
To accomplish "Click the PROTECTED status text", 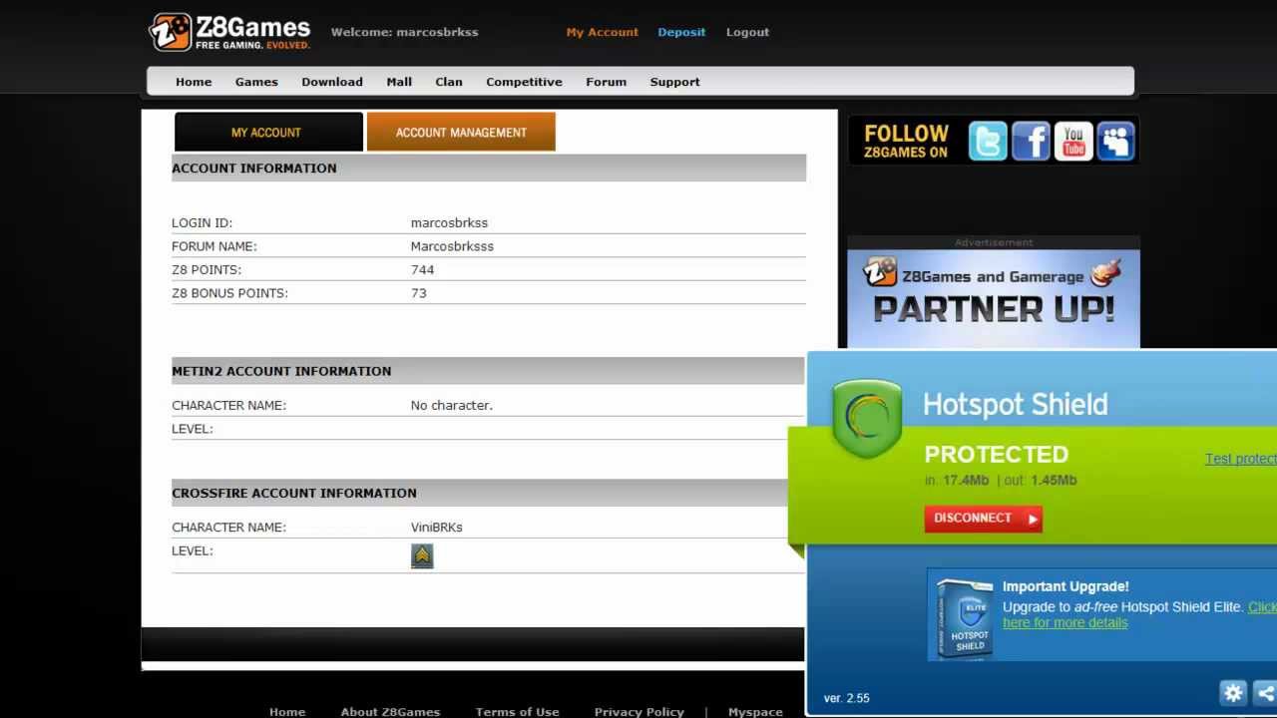I will 996,454.
